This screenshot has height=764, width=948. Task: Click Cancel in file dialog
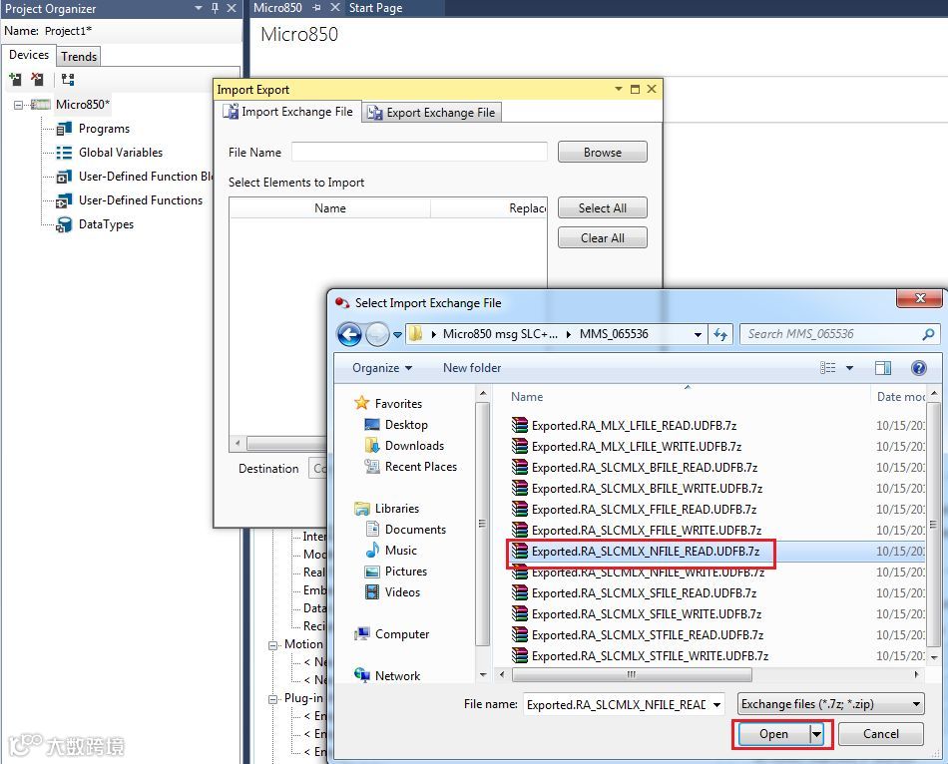coord(880,734)
